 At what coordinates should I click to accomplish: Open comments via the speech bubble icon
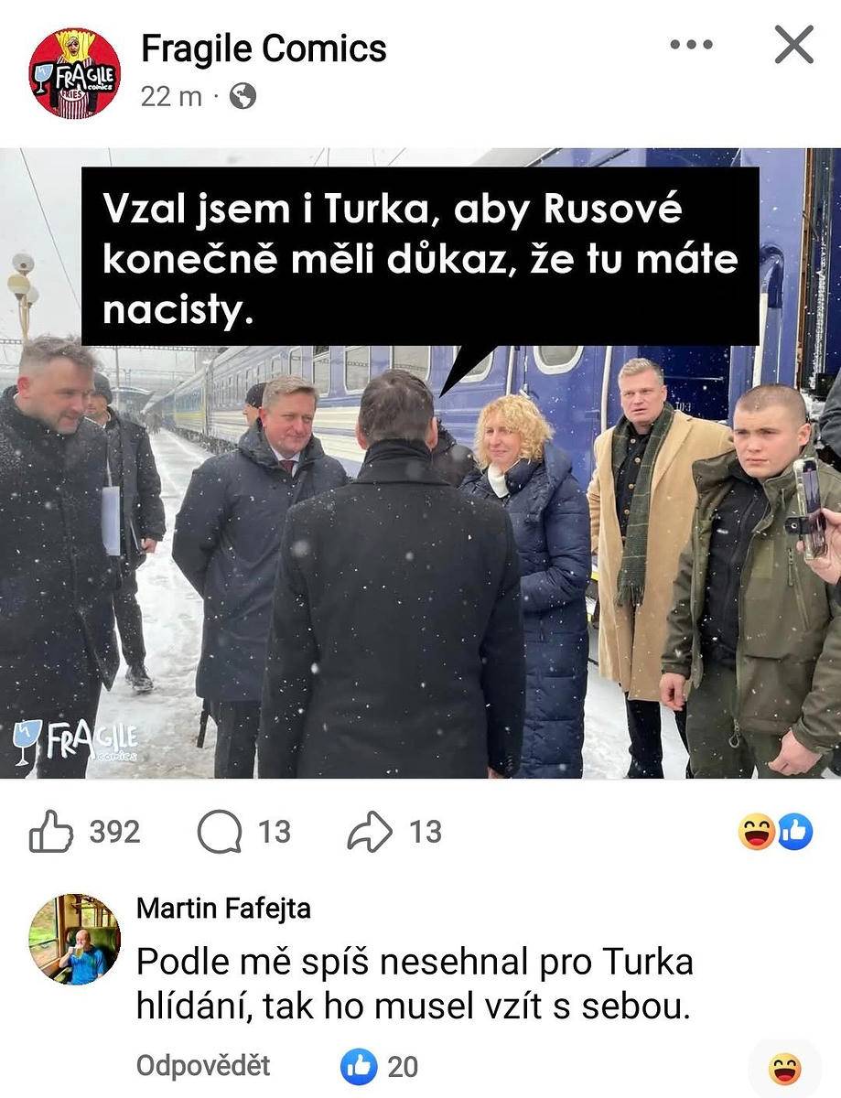(x=220, y=832)
